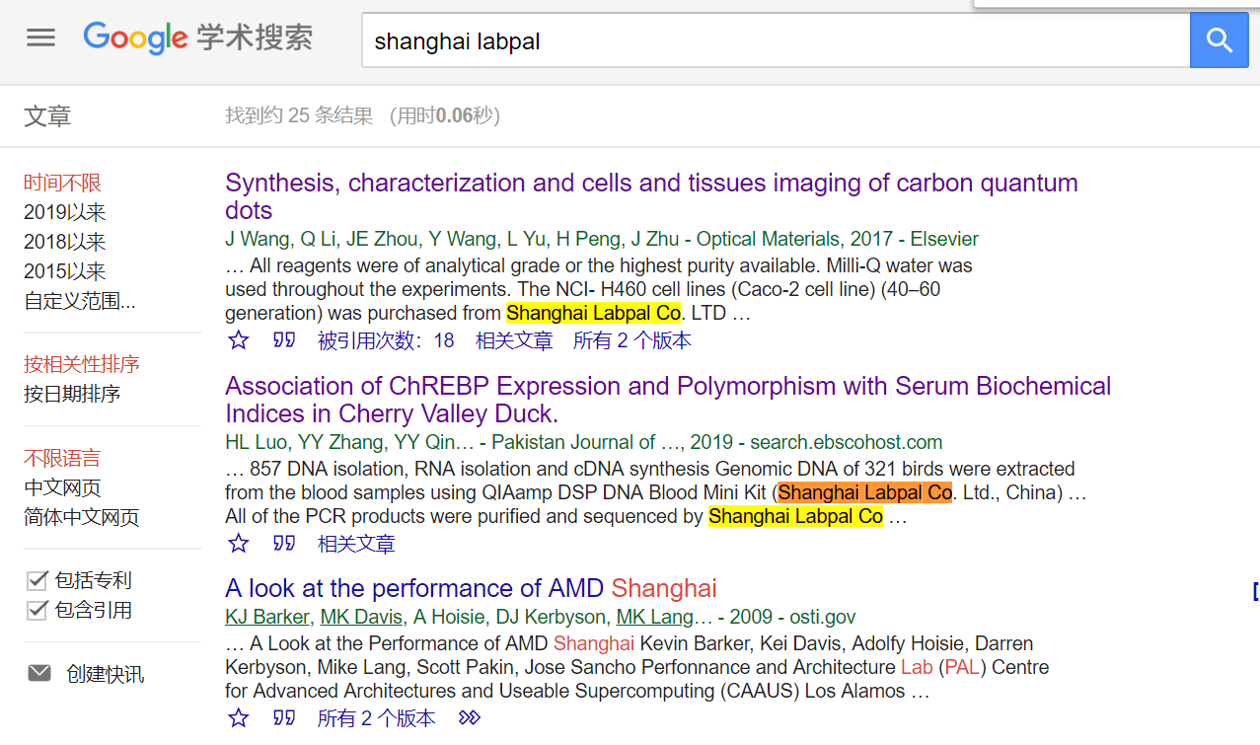Toggle the 包含引用 checkbox
1260x745 pixels.
(x=37, y=610)
